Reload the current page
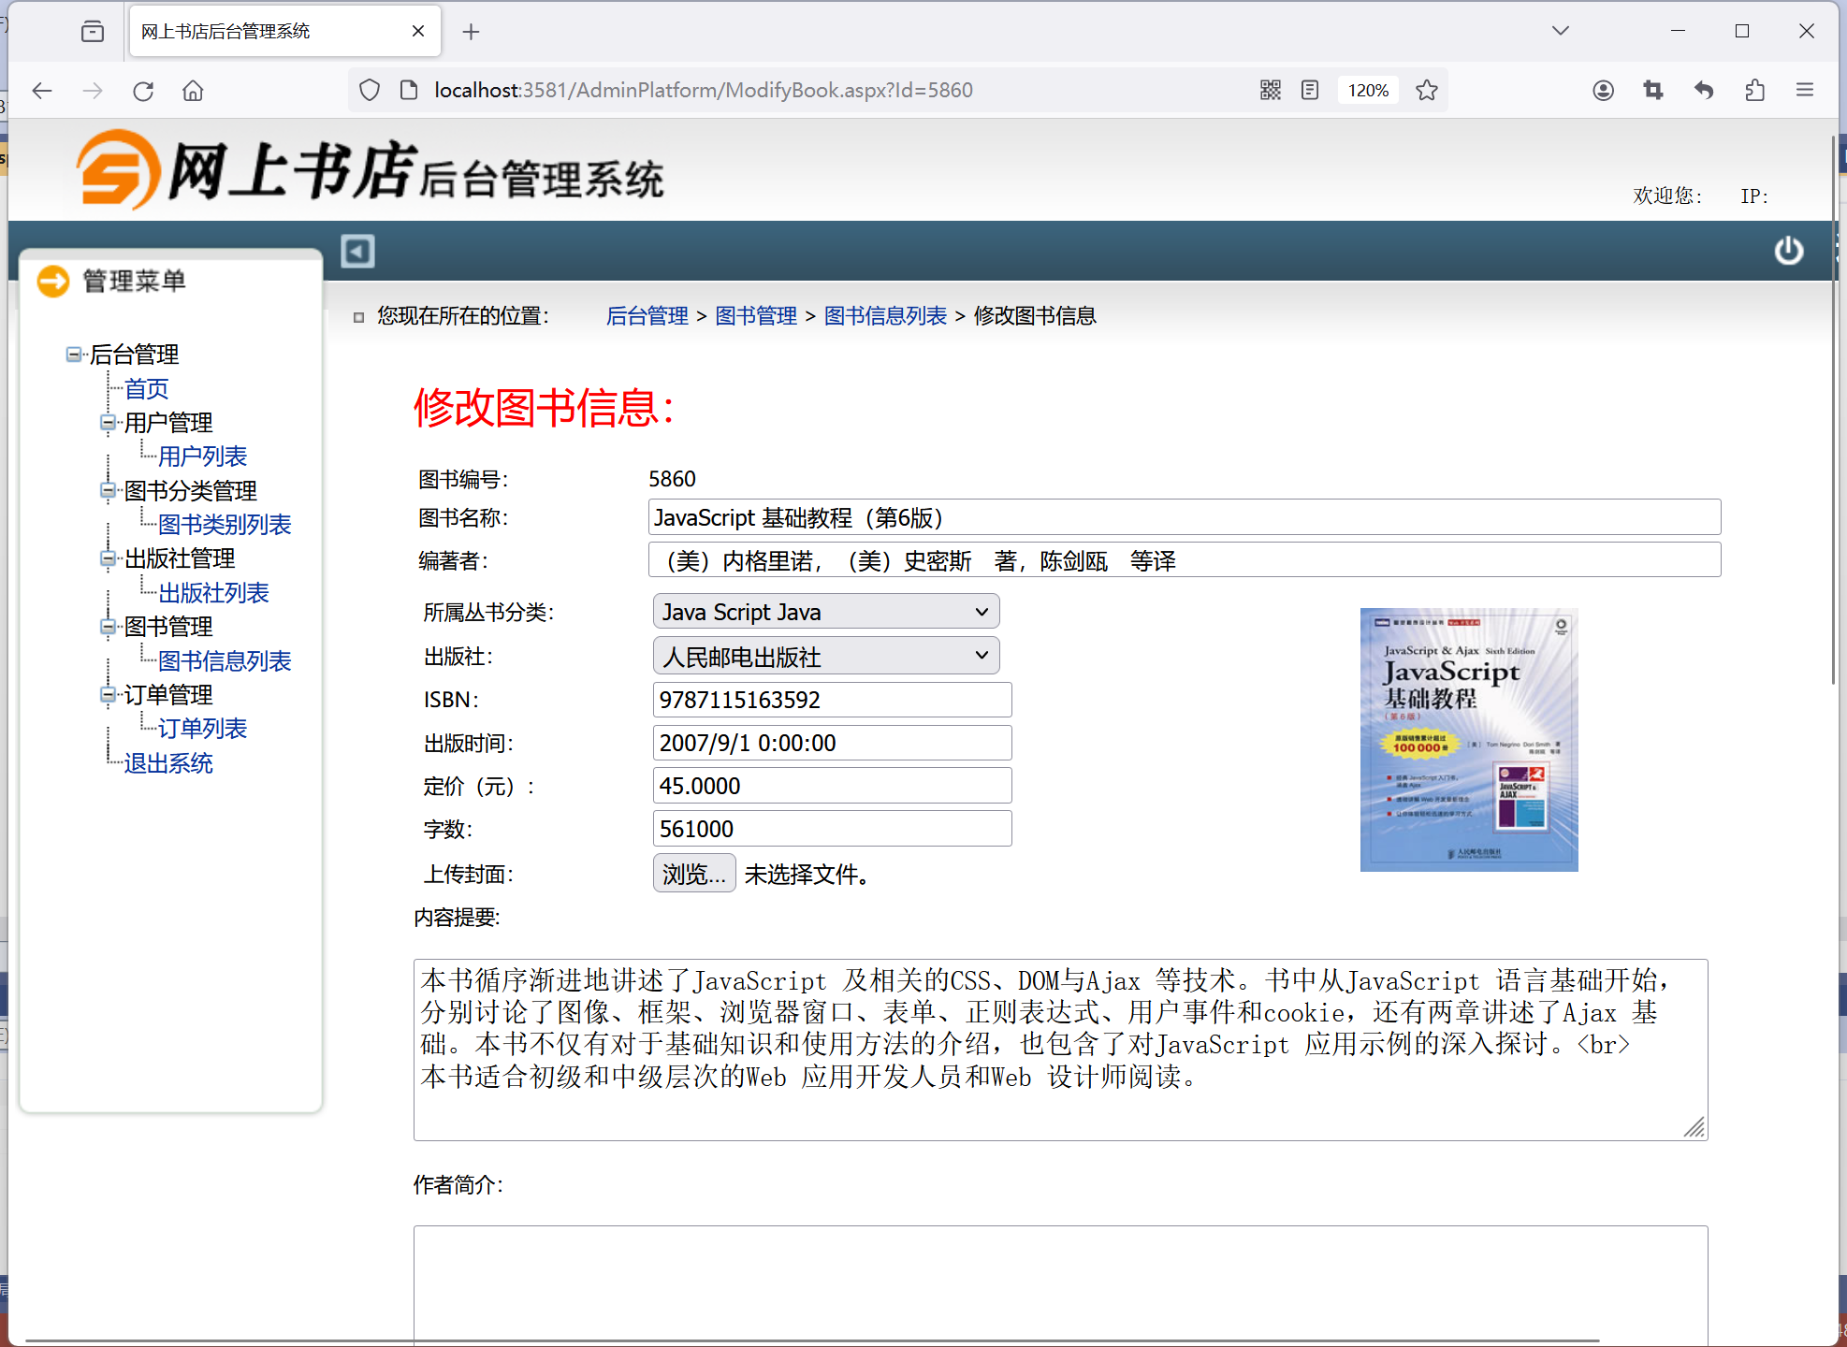This screenshot has height=1347, width=1847. tap(143, 91)
